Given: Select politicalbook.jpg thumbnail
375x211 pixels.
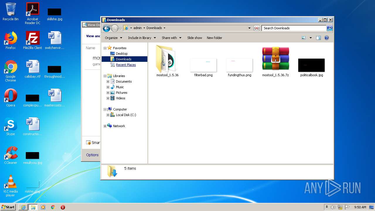Looking at the screenshot, I should pos(311,67).
